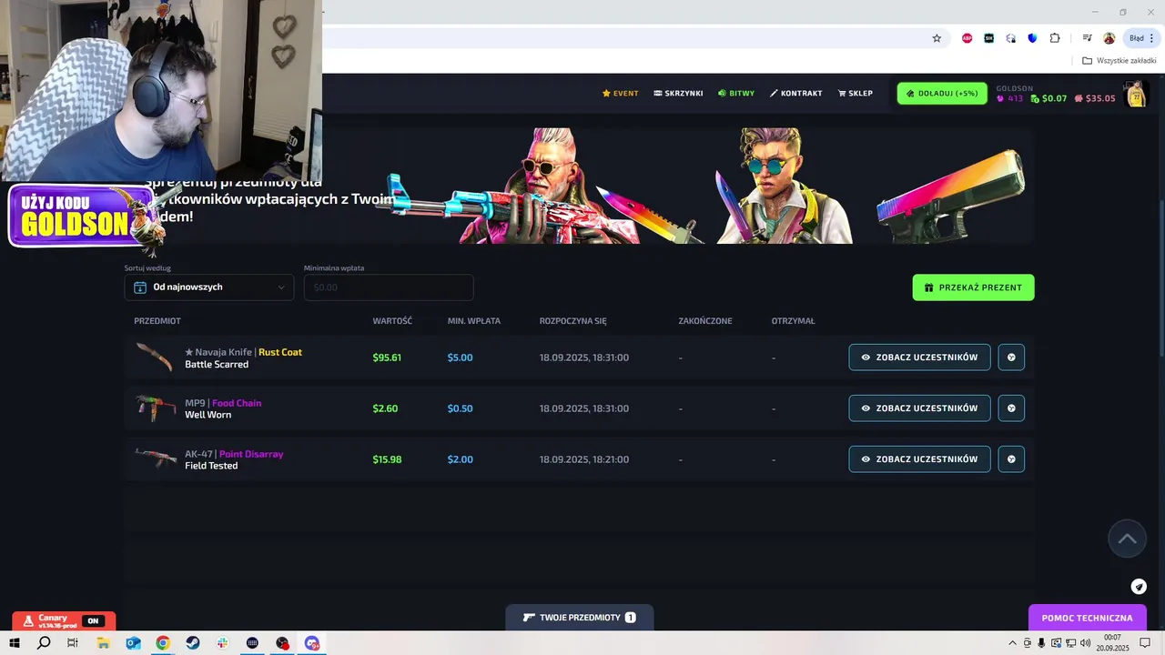The height and width of the screenshot is (655, 1165).
Task: Click the scroll-to-top arrow button
Action: click(1127, 539)
